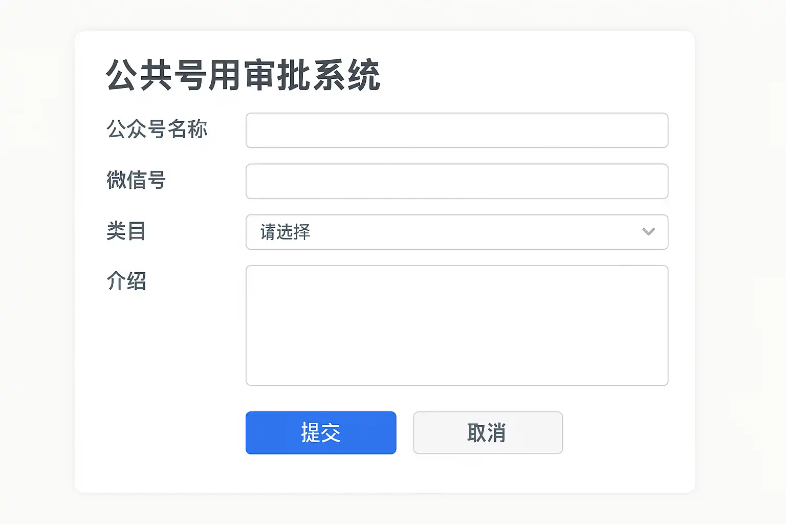Click the 介绍 label text

(x=126, y=281)
